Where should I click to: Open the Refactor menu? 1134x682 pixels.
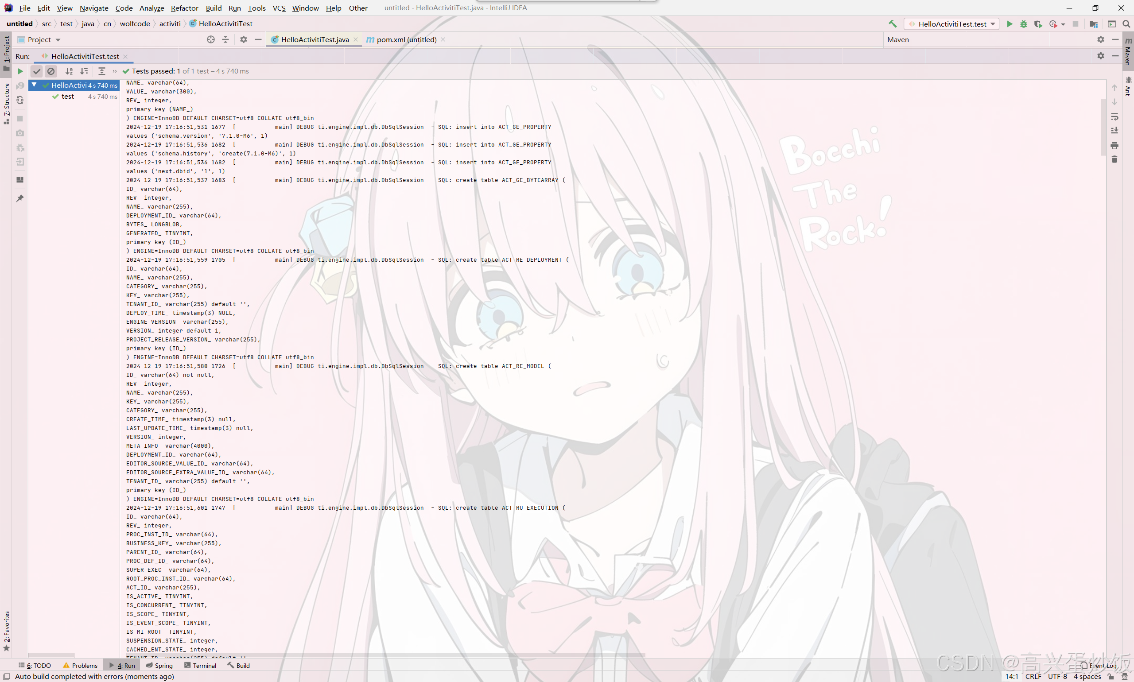[x=184, y=8]
